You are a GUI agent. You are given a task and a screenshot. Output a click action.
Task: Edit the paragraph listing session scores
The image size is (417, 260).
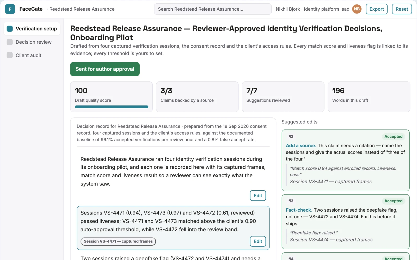point(258,241)
